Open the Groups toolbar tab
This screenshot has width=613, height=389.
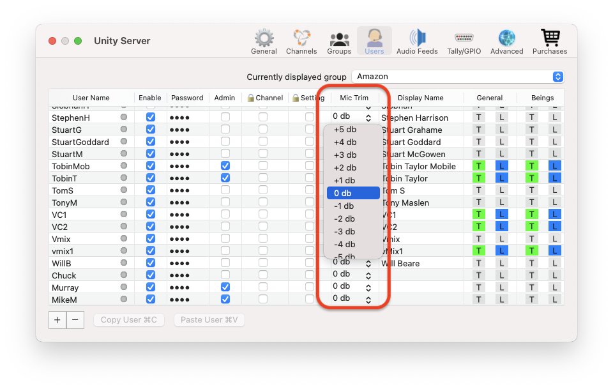click(x=339, y=42)
